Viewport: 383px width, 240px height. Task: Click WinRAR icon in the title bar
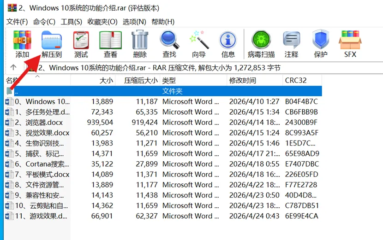pos(12,7)
